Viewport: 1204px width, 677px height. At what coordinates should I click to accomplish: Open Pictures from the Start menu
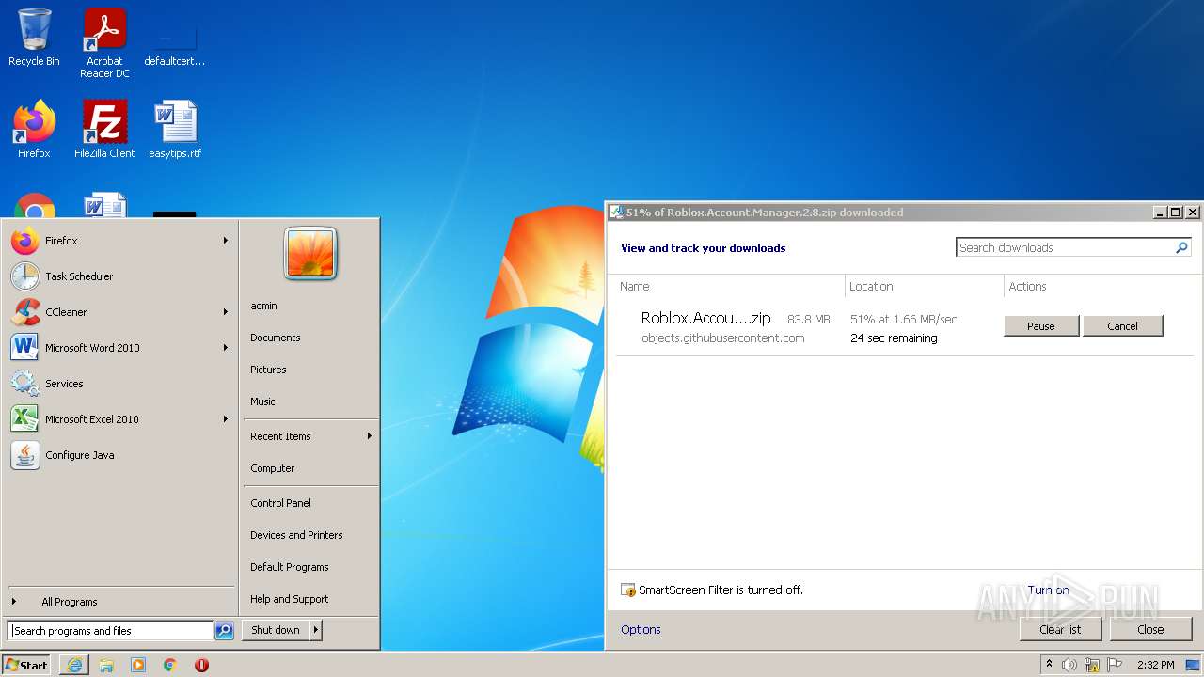[268, 370]
